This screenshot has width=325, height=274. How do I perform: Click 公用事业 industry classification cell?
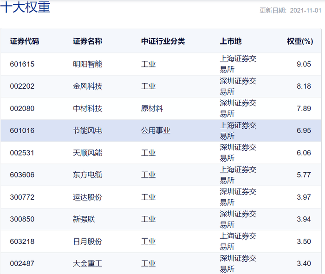point(156,130)
